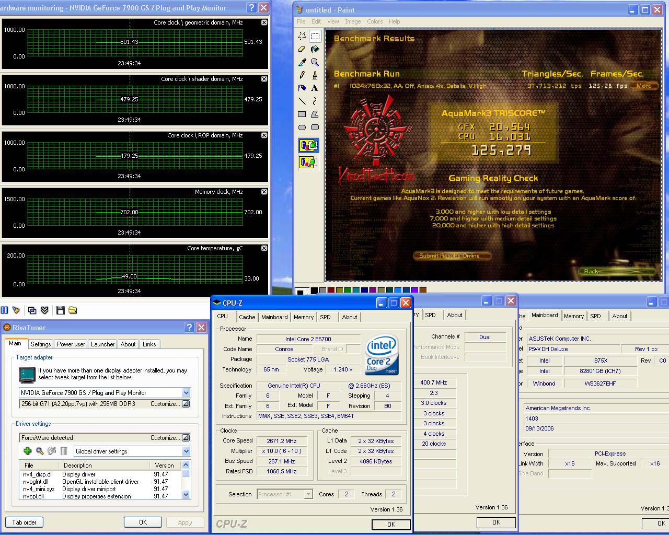Click the Tab order button in RivaTuner
Screen dimensions: 669x535
tap(24, 522)
